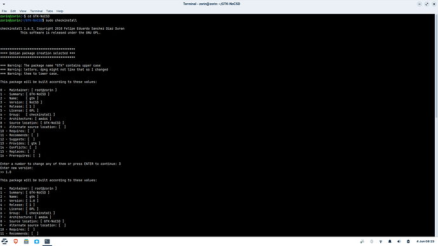Click 'Debian package creation selected' line

tap(37, 53)
